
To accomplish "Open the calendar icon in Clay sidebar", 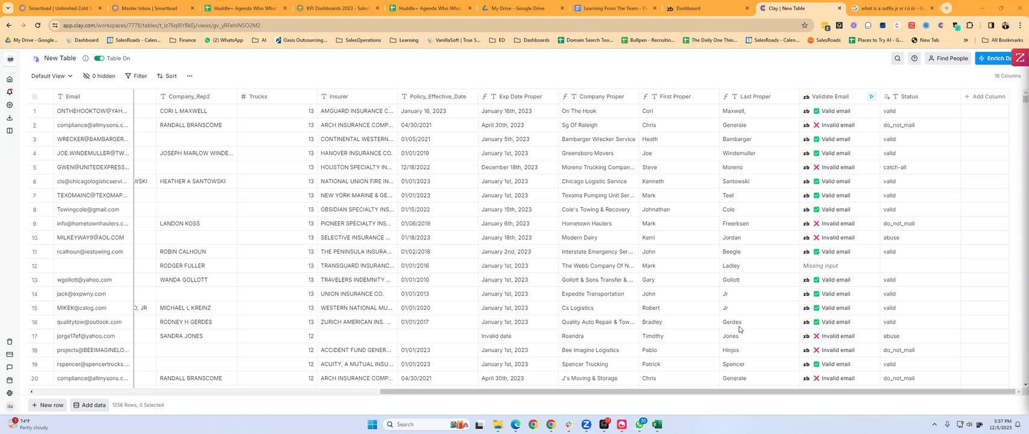I will click(10, 380).
